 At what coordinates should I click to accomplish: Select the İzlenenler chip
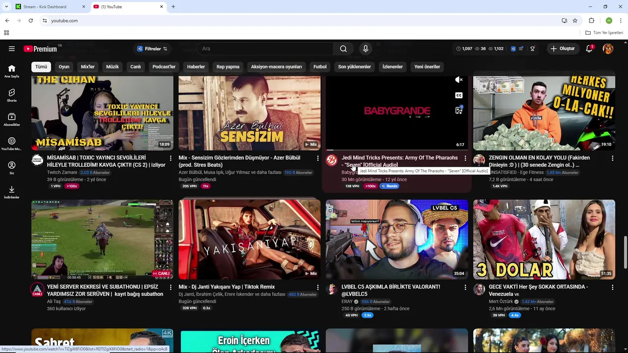(392, 67)
